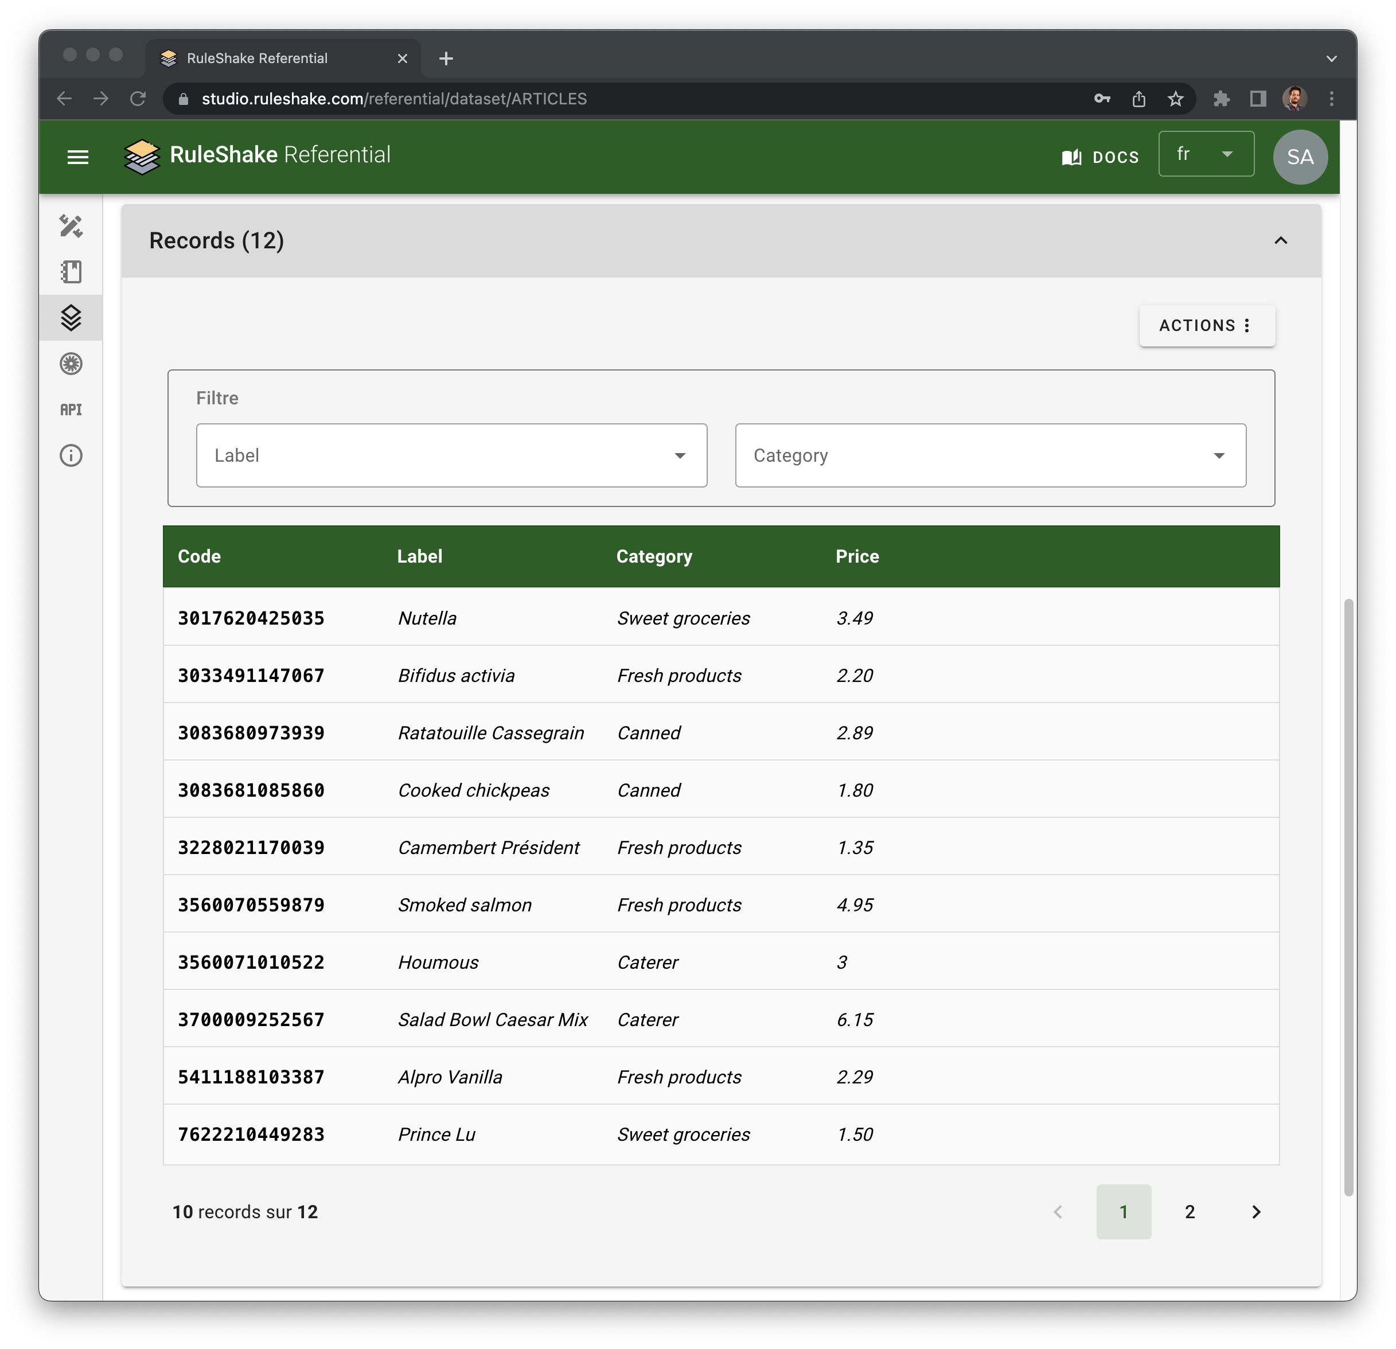
Task: Select the layers referential sidebar icon
Action: click(x=71, y=318)
